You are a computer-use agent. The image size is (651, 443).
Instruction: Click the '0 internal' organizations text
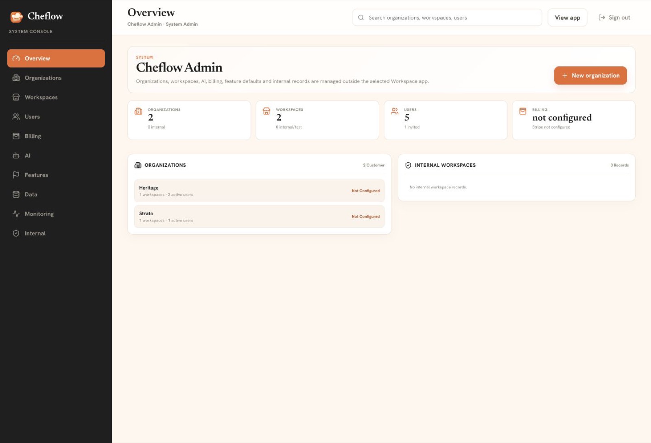(156, 127)
